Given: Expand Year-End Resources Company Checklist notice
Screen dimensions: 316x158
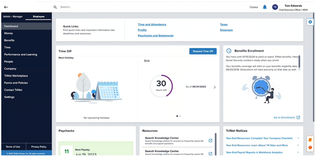Looking at the screenshot, I should point(298,138).
